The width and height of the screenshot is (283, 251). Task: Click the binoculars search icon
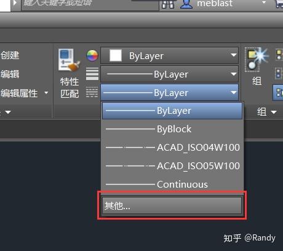pyautogui.click(x=168, y=4)
